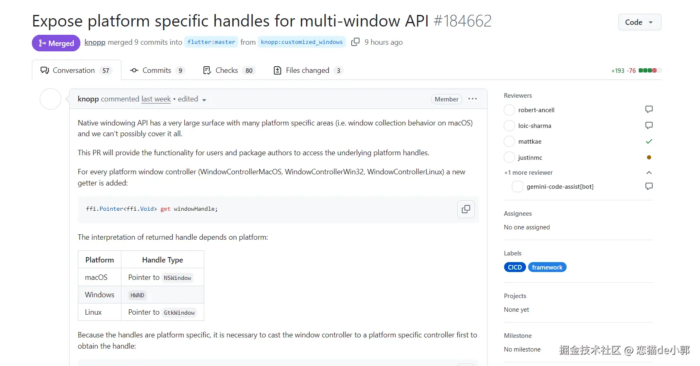View loic-sharma's review comment icon
Image resolution: width=700 pixels, height=366 pixels.
(x=649, y=125)
